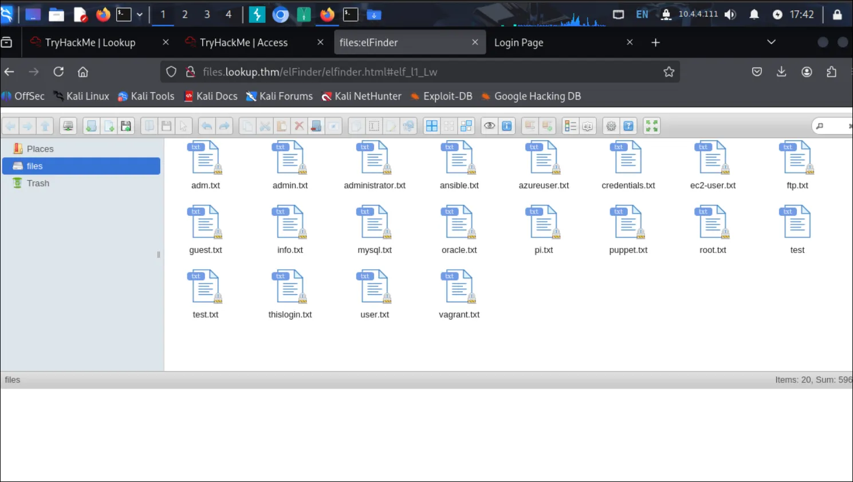Screen dimensions: 853x482
Task: Select the credentials.txt file
Action: 628,165
